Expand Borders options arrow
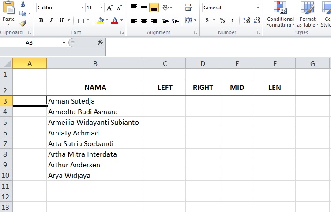This screenshot has width=331, height=212. click(88, 20)
